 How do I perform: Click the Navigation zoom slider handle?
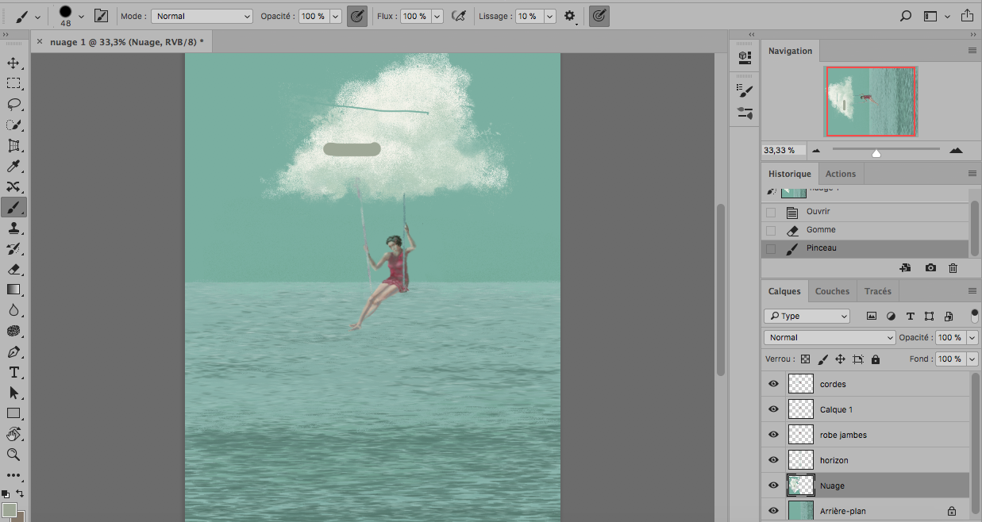tap(876, 153)
